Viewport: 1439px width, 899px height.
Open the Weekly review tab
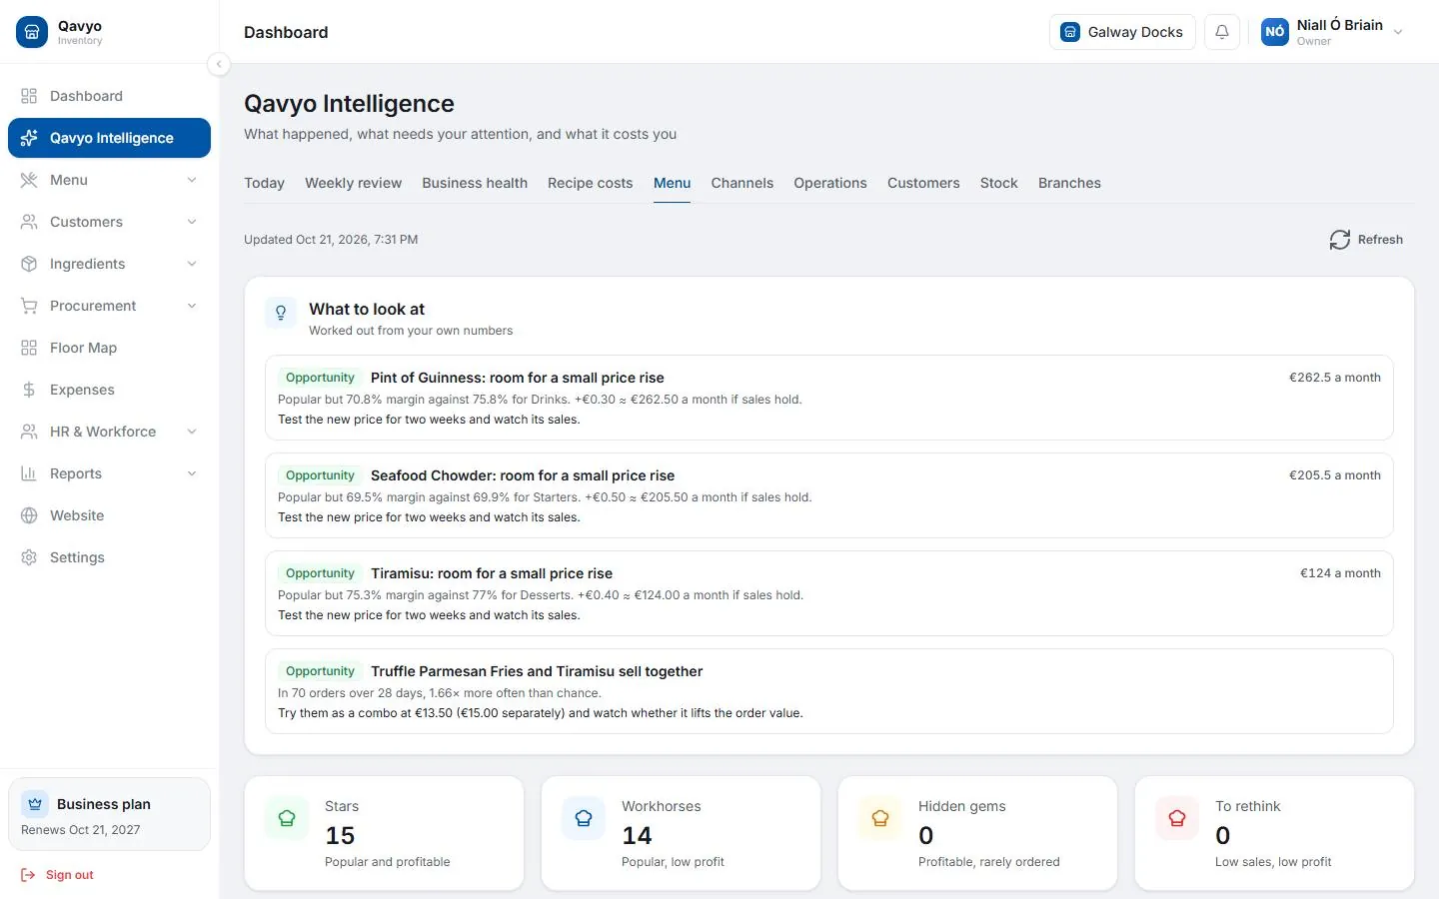[x=353, y=183]
